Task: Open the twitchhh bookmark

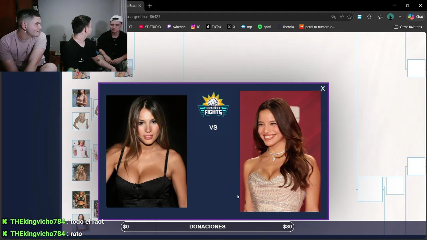Action: click(x=176, y=27)
